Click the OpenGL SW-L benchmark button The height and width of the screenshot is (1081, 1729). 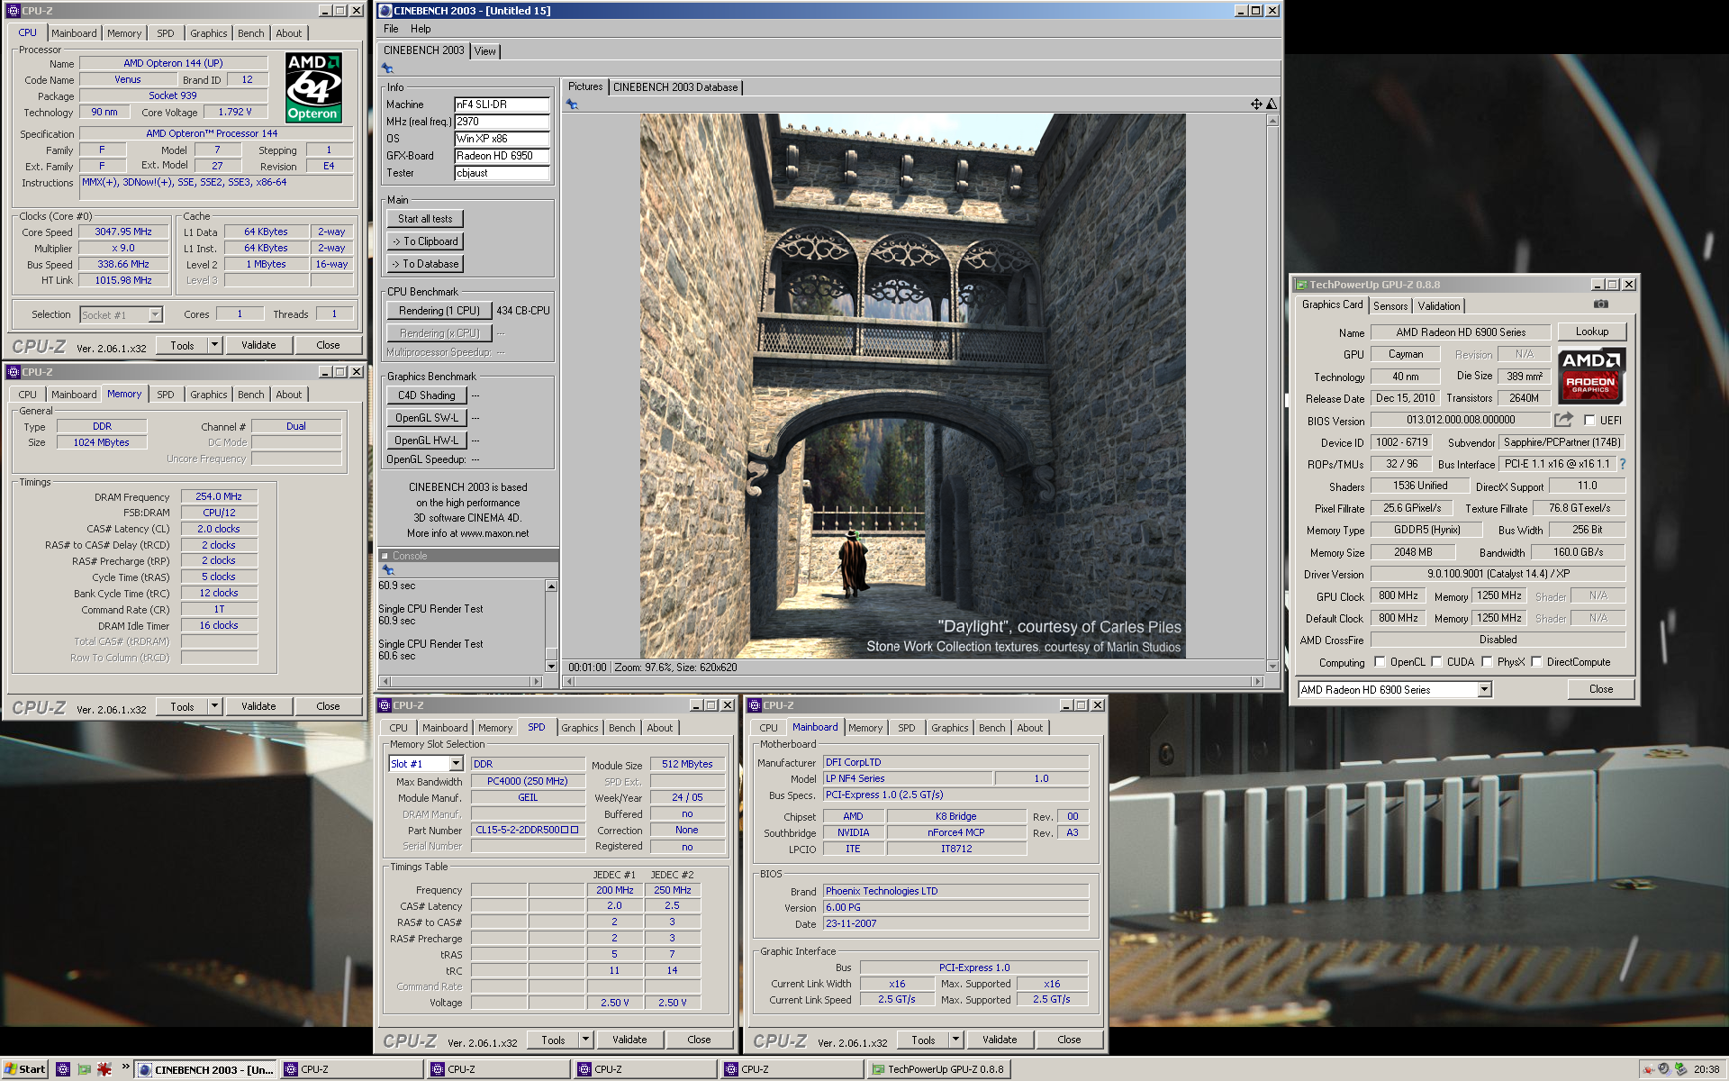point(427,418)
